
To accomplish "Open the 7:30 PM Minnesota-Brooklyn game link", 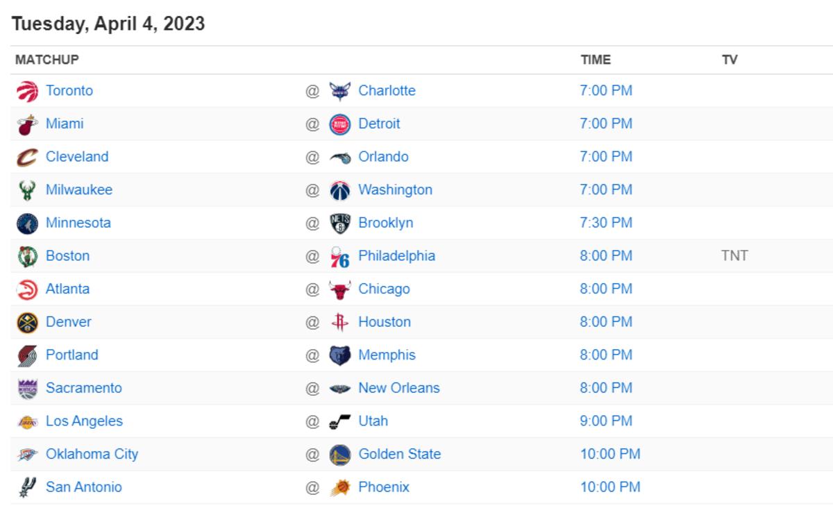I will [x=606, y=223].
